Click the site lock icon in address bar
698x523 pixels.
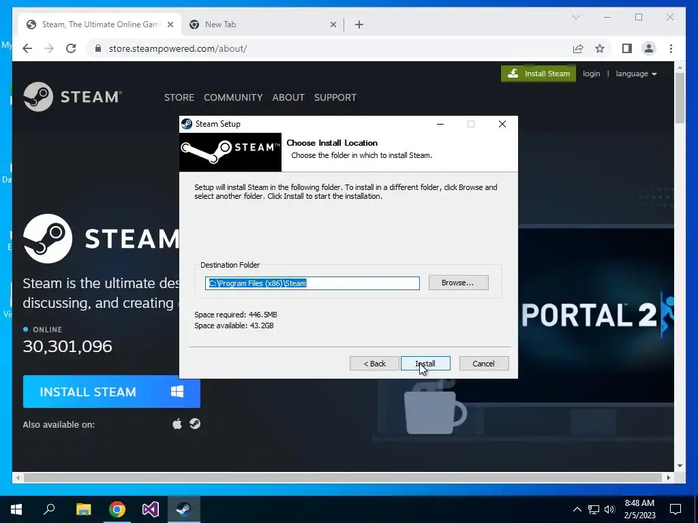point(98,48)
